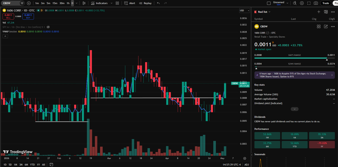This screenshot has width=338, height=167.
Task: Toggle ADJ adjusted data button
Action: (246, 164)
